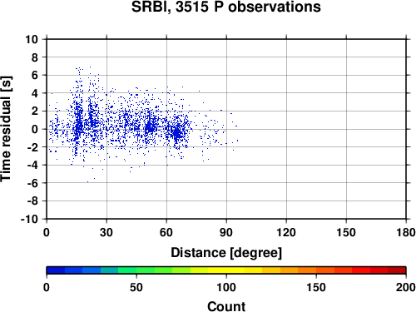Click the plot title 'SRBI, 3515 P observations'
This screenshot has width=416, height=312.
(x=226, y=7)
